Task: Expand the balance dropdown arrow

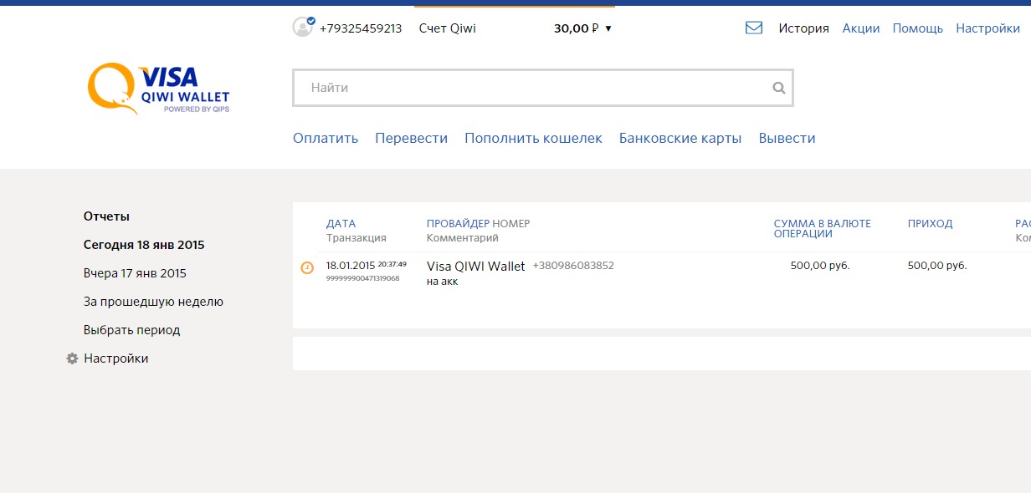Action: (x=608, y=28)
